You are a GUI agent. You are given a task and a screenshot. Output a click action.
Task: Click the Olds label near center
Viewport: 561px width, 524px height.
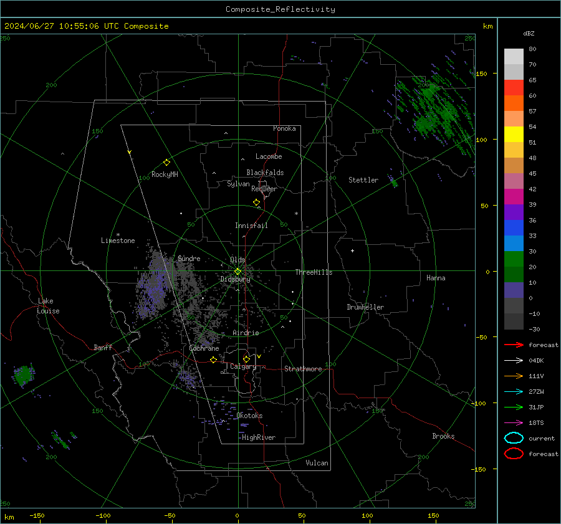tap(237, 260)
